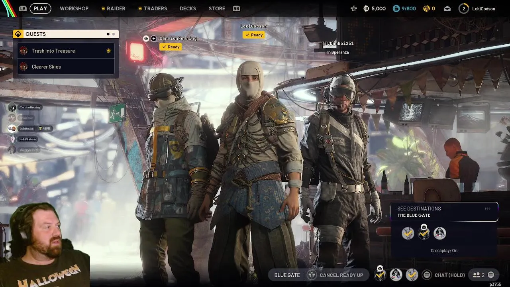
Task: Click crowned leader avatar in bottom bar
Action: pyautogui.click(x=380, y=274)
